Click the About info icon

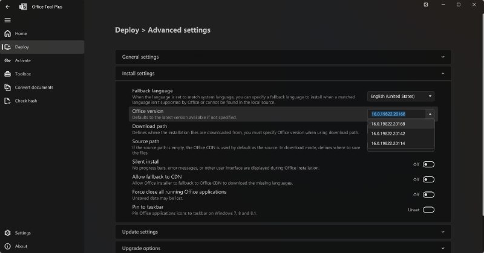click(x=8, y=246)
